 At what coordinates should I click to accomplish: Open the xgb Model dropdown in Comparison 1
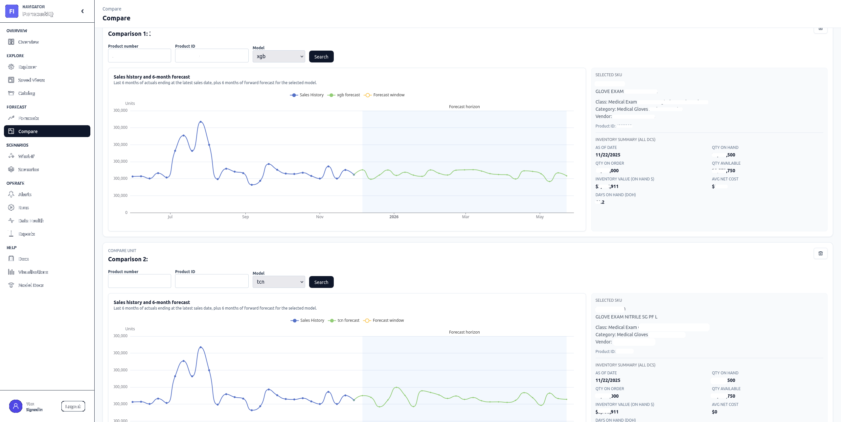point(279,57)
